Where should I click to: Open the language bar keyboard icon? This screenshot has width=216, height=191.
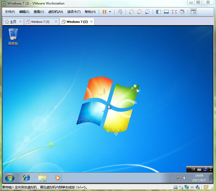pos(199,169)
